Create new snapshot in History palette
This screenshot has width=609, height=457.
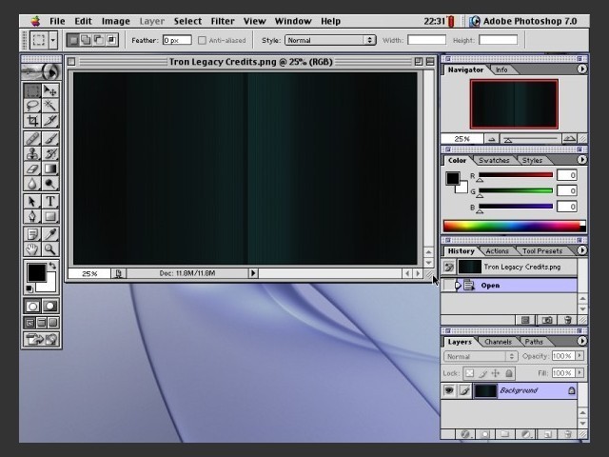(547, 320)
